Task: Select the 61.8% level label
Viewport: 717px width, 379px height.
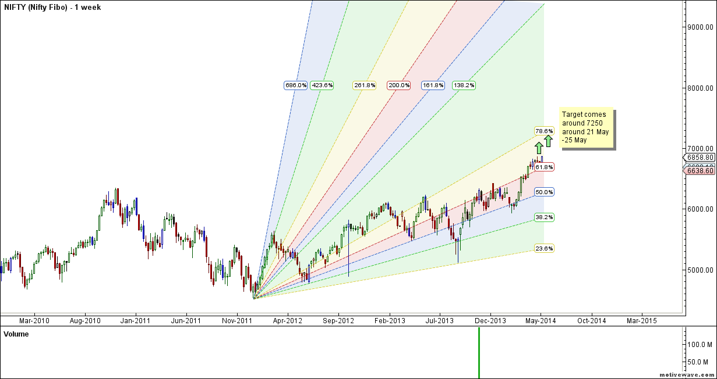Action: 544,167
